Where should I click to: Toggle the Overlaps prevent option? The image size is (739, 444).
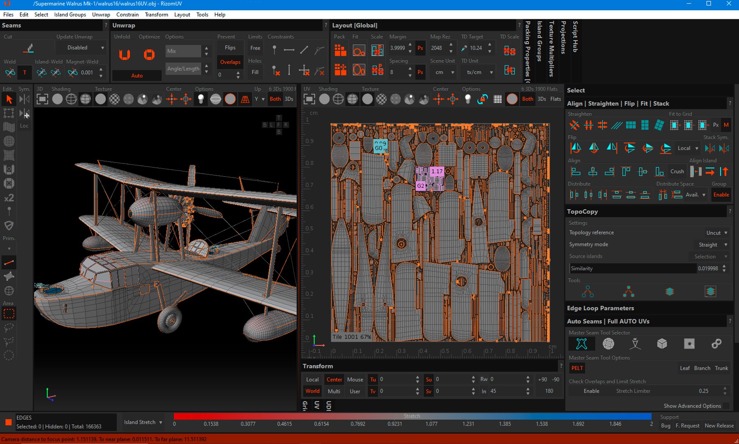coord(230,62)
